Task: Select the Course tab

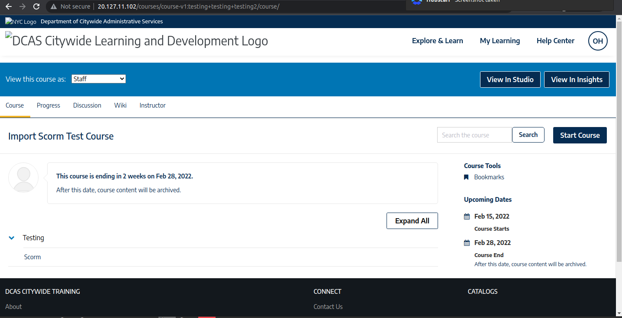Action: 15,105
